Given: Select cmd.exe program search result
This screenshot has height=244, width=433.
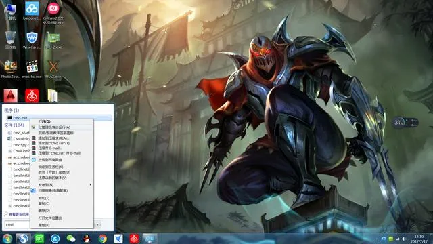Looking at the screenshot, I should point(58,117).
